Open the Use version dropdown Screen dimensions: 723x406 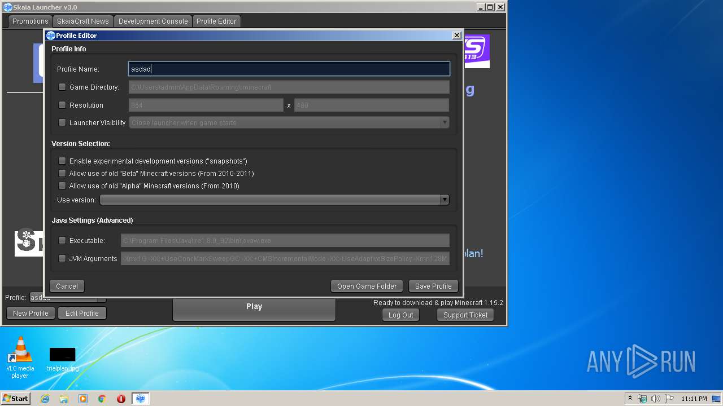tap(275, 200)
